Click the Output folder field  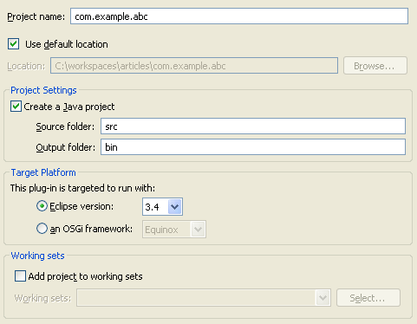tap(253, 146)
